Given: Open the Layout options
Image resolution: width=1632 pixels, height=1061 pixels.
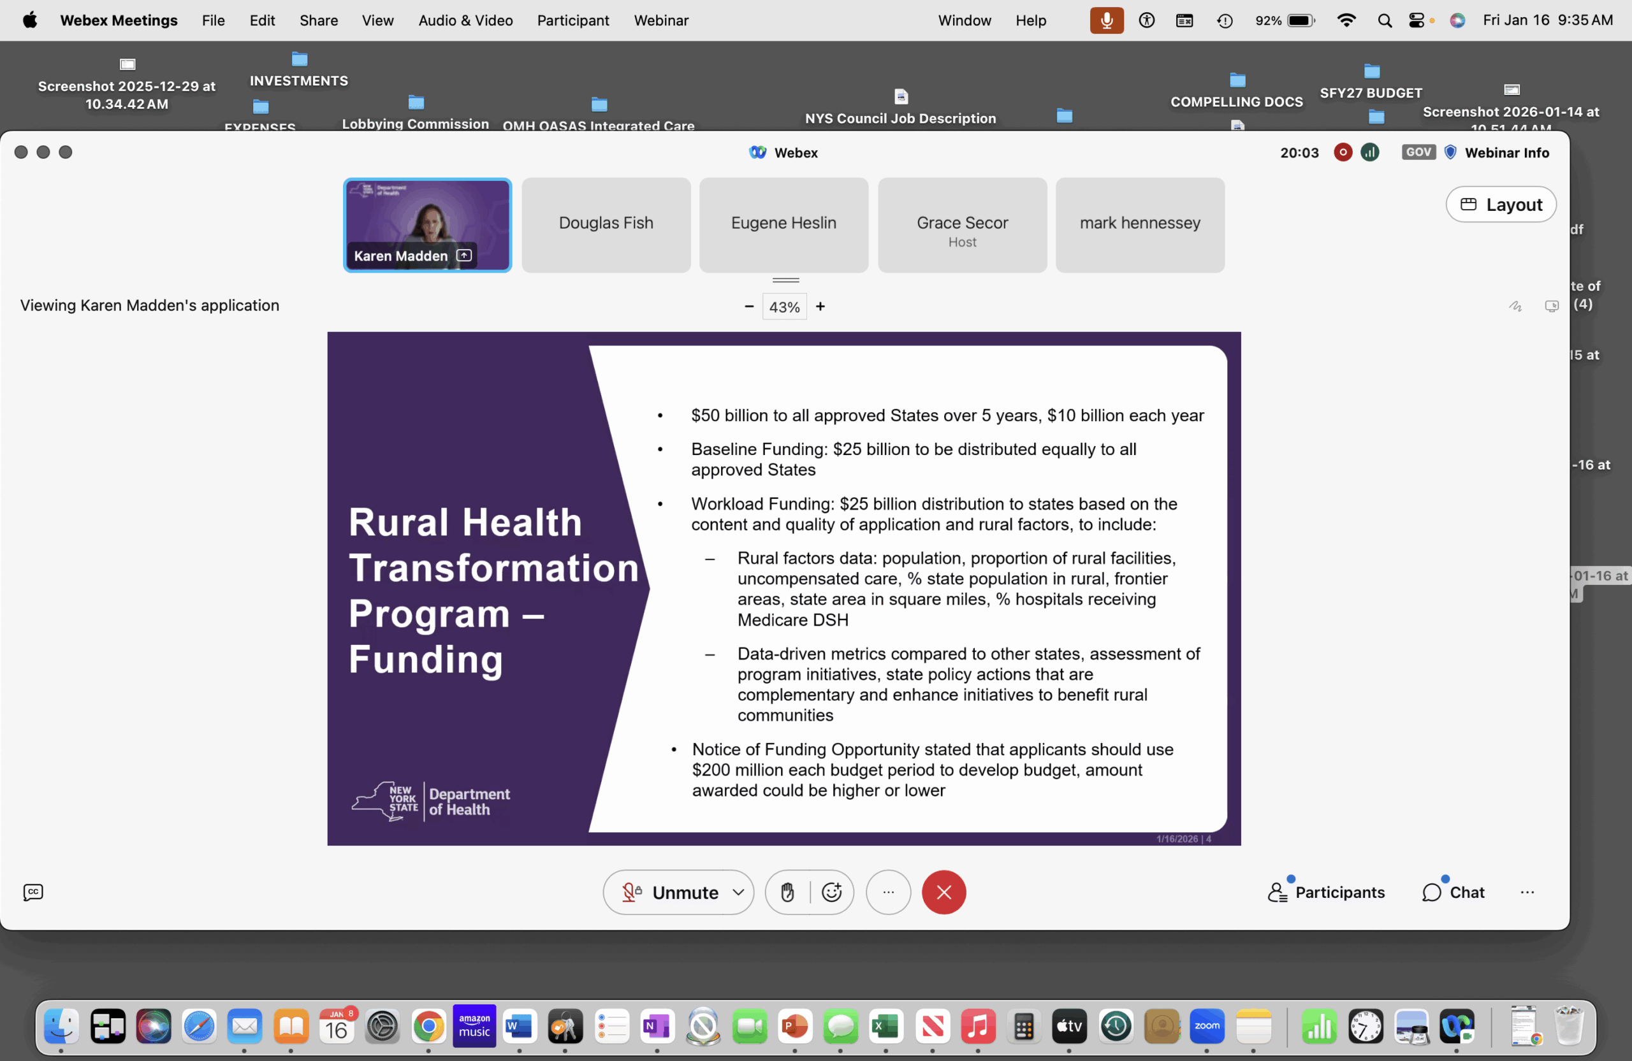Looking at the screenshot, I should [1500, 205].
